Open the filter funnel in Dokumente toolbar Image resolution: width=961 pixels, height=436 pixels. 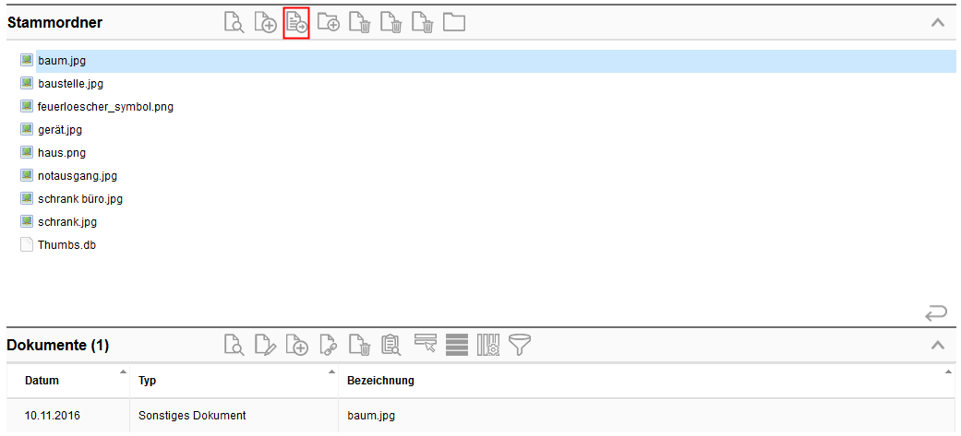pyautogui.click(x=520, y=346)
